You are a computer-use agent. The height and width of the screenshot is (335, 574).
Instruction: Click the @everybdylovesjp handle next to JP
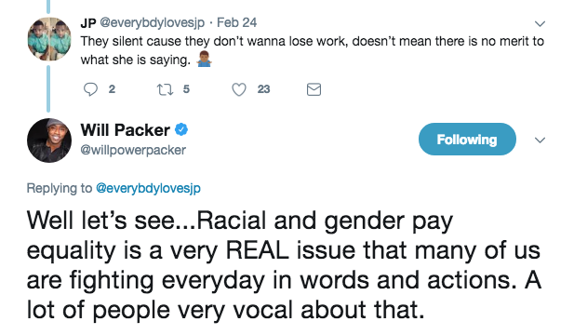(152, 23)
